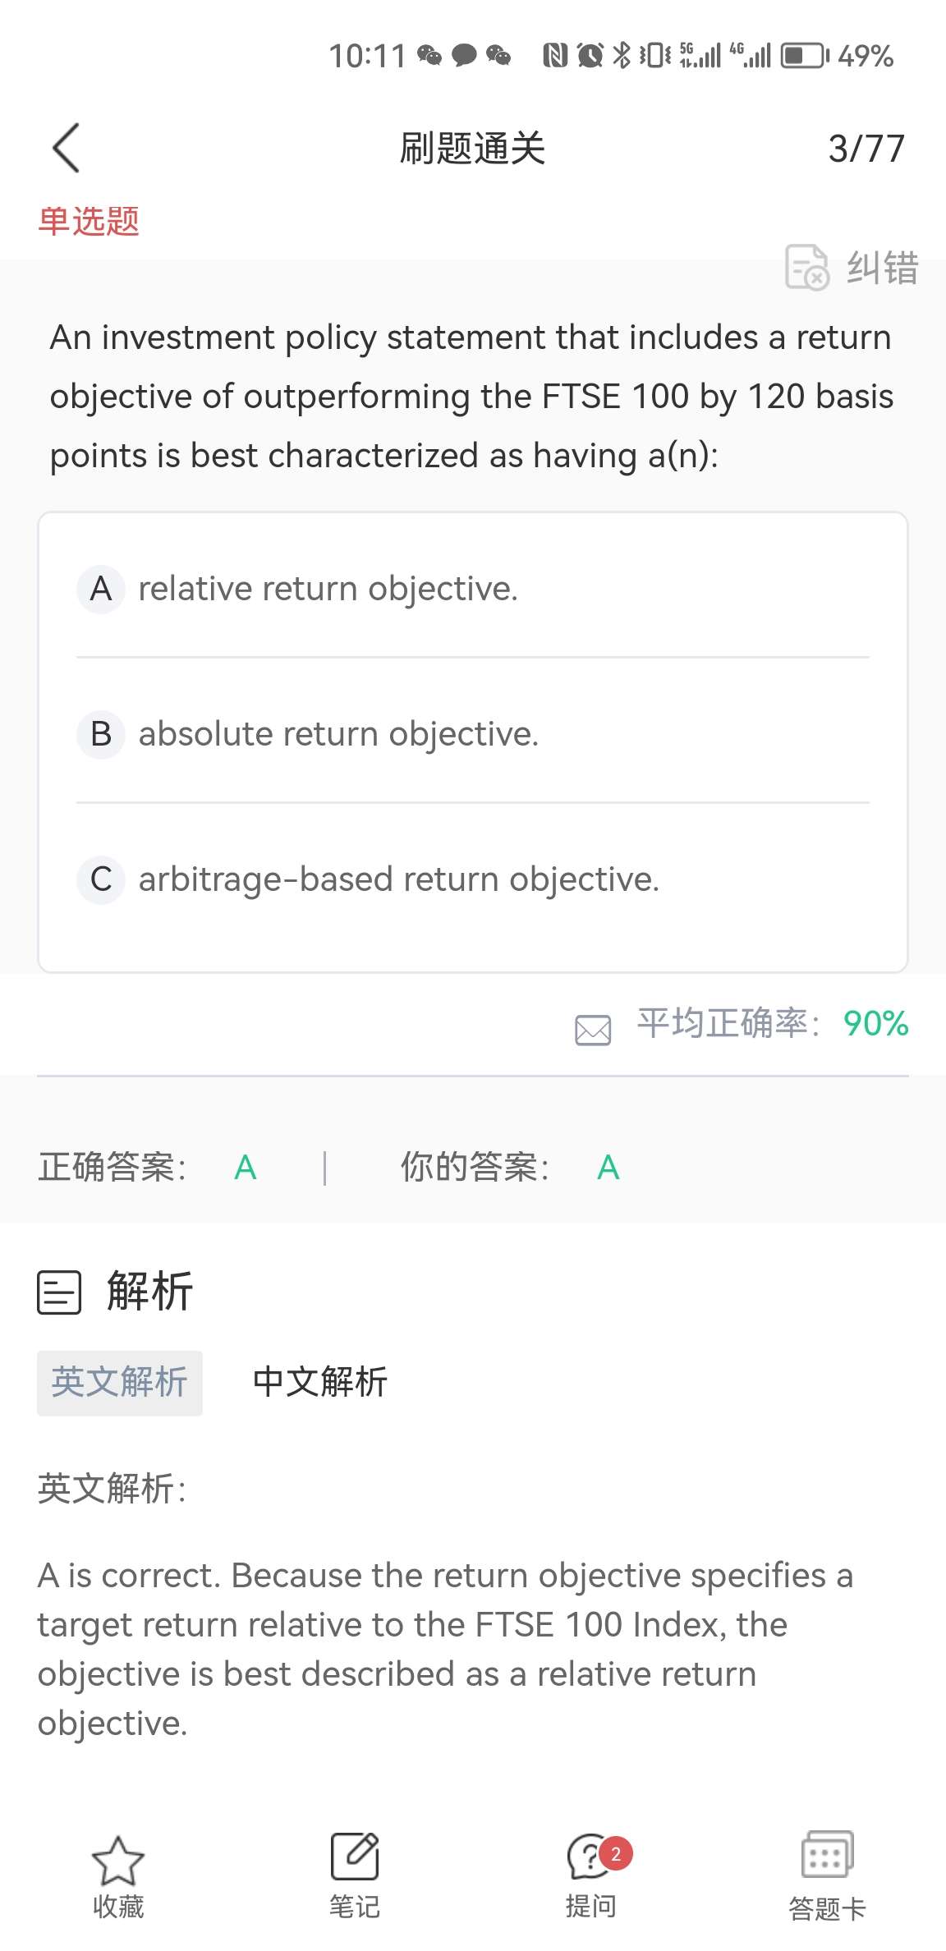Tap the 单选题 question type label
This screenshot has height=1951, width=946.
tap(89, 222)
